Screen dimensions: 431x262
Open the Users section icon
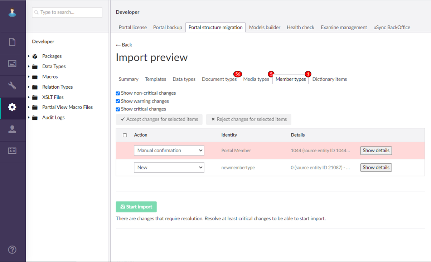tap(13, 129)
